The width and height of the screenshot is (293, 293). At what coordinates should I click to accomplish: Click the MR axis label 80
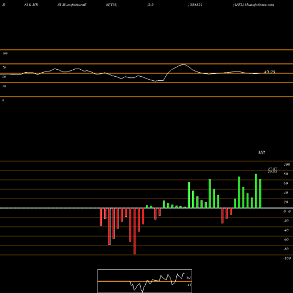click(286, 174)
